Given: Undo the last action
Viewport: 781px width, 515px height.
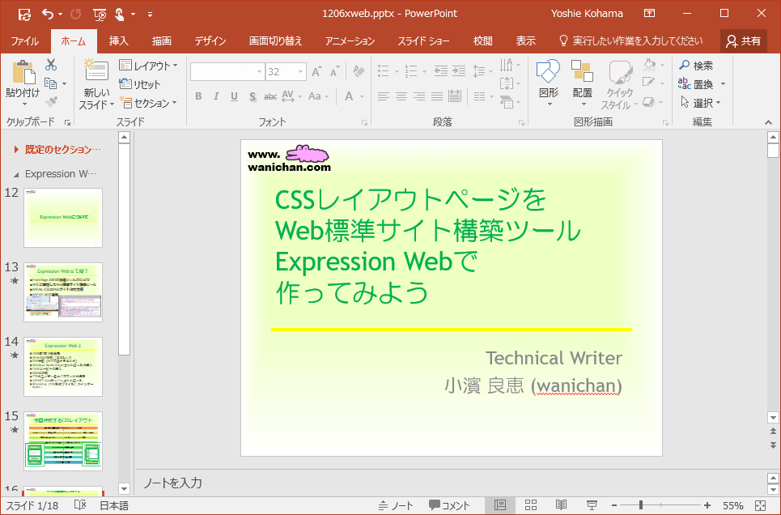Looking at the screenshot, I should pyautogui.click(x=48, y=14).
